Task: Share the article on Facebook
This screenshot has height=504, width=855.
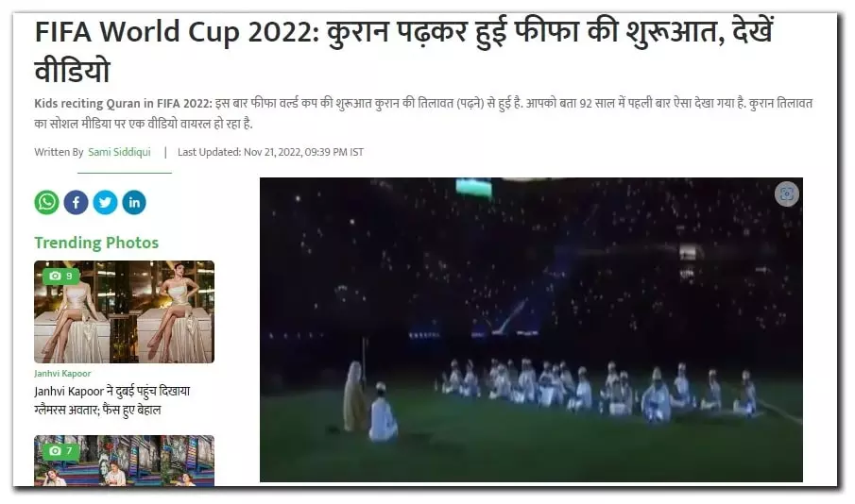Action: pyautogui.click(x=76, y=202)
